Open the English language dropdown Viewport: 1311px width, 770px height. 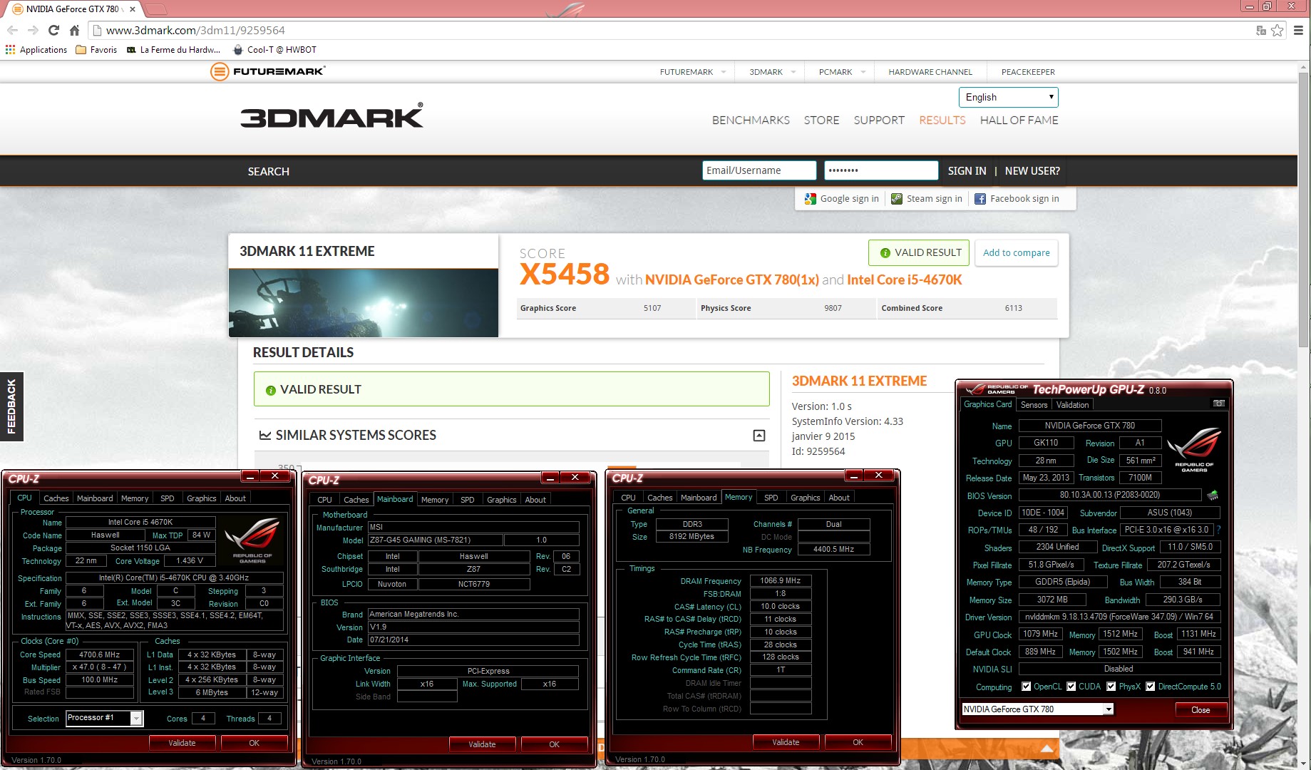point(1008,97)
